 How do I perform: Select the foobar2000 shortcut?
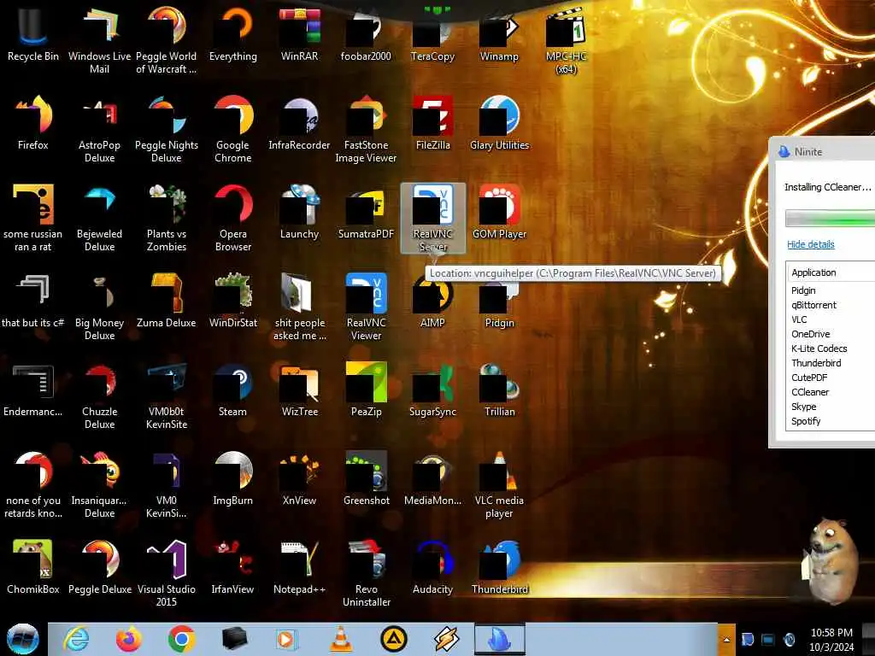tap(366, 33)
